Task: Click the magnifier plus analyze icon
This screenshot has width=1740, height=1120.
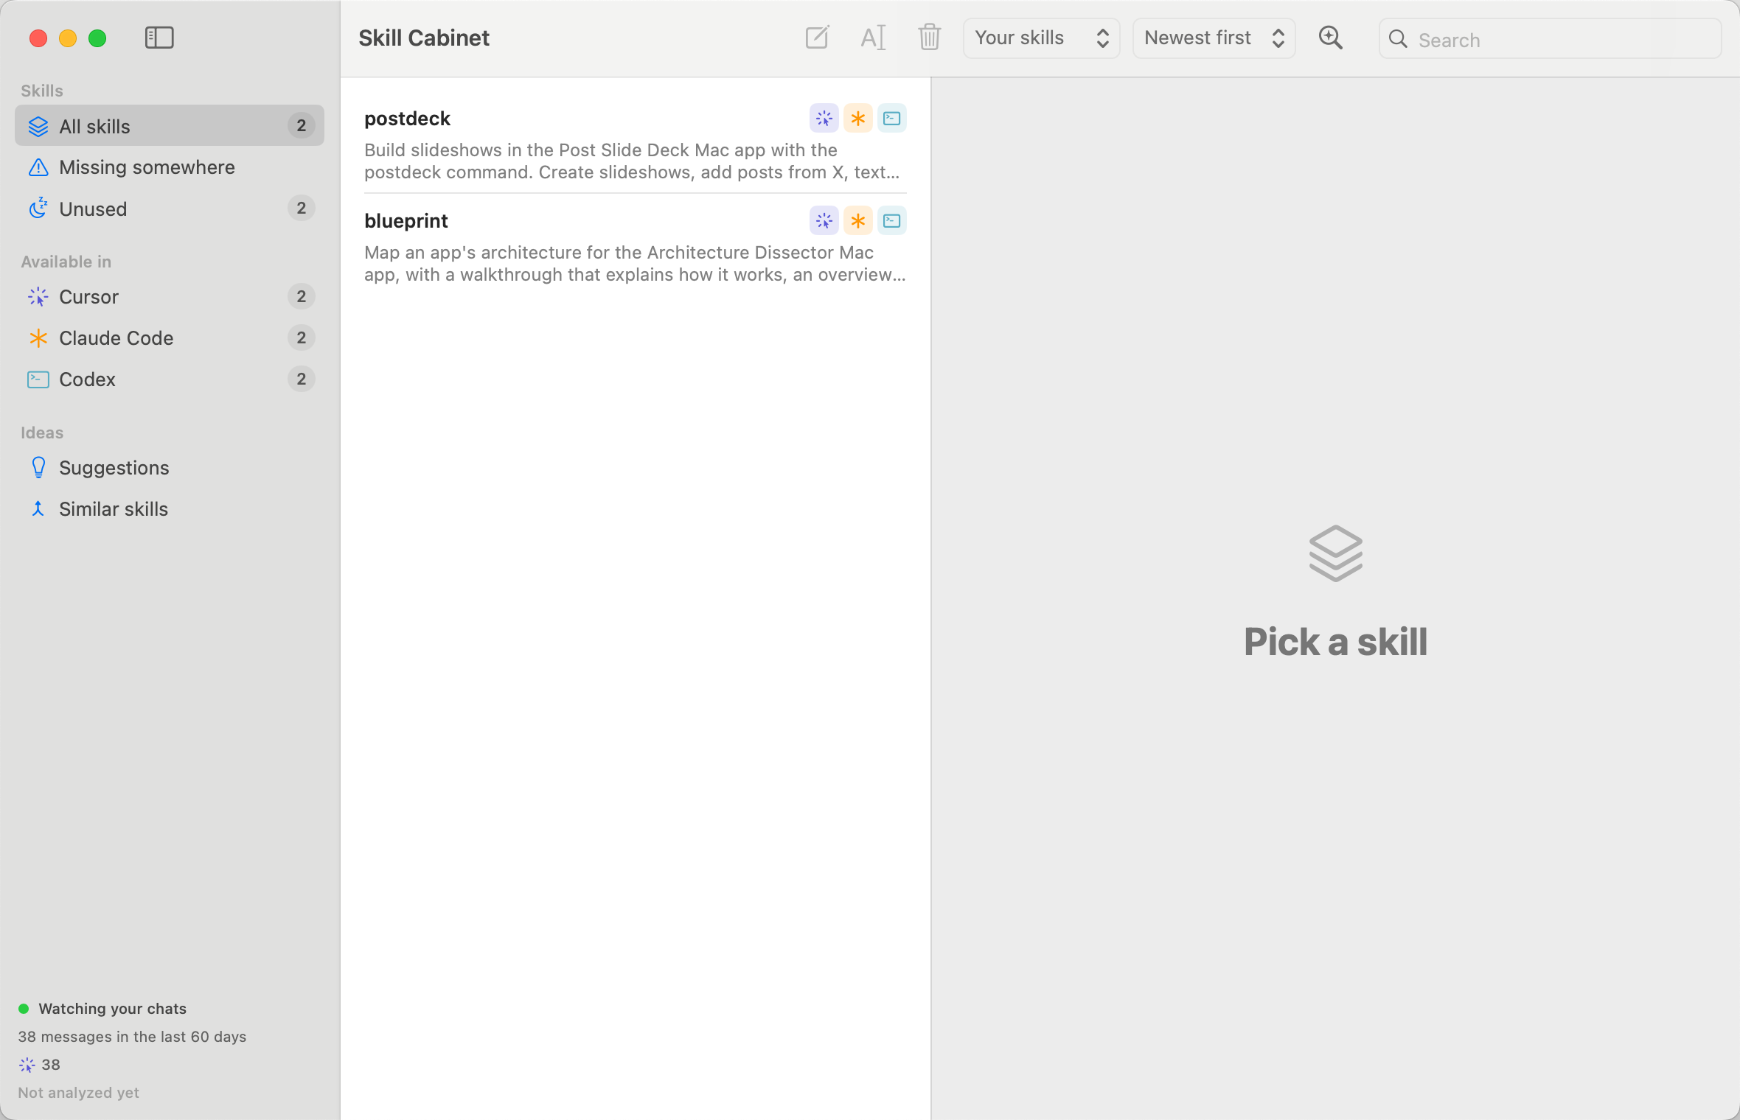Action: coord(1331,38)
